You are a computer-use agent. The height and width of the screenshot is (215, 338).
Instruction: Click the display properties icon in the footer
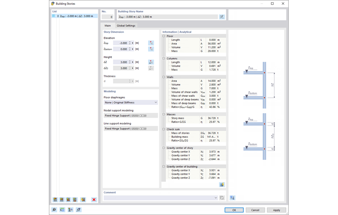click(70, 210)
